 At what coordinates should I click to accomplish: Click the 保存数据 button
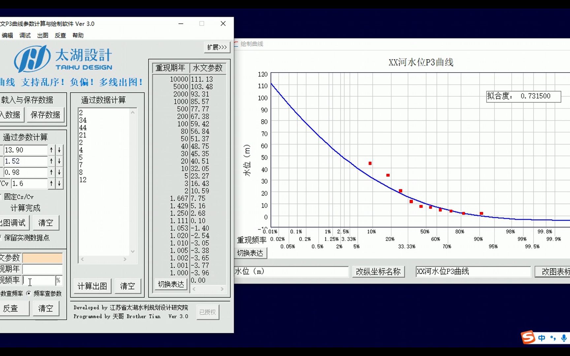[46, 115]
